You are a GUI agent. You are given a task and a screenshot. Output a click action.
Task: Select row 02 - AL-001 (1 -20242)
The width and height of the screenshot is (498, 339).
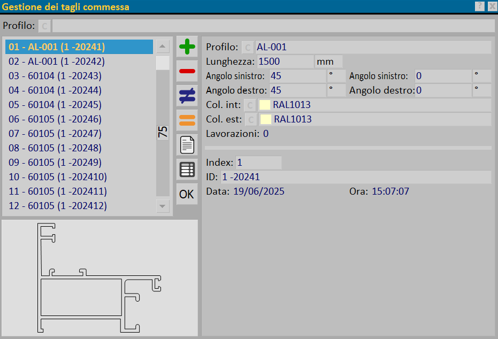[79, 61]
